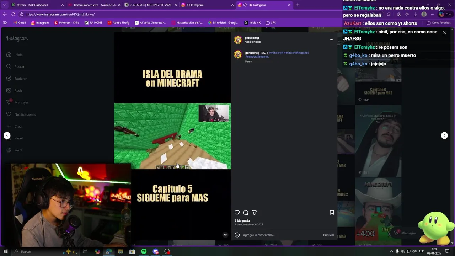
Task: Open Explorar in Instagram sidebar
Action: 16,79
